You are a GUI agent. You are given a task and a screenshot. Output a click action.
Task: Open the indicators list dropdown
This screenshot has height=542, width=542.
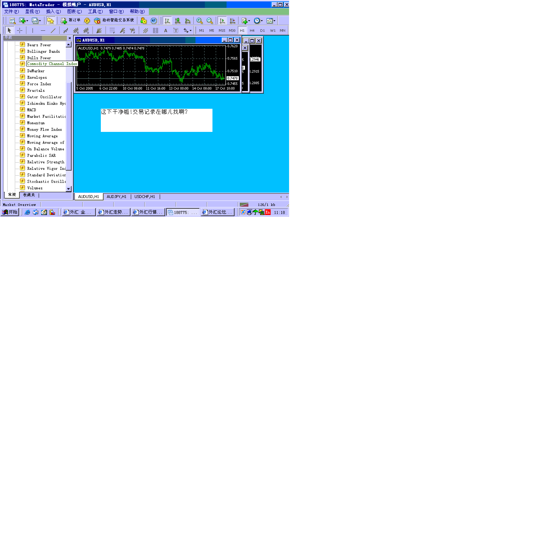point(246,21)
